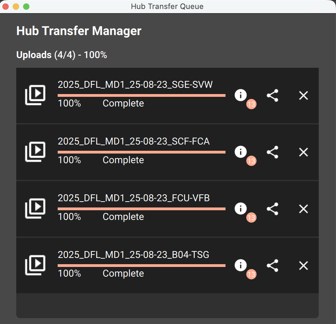This screenshot has height=324, width=336.
Task: Open info for the SGE-SVW upload
Action: 240,95
